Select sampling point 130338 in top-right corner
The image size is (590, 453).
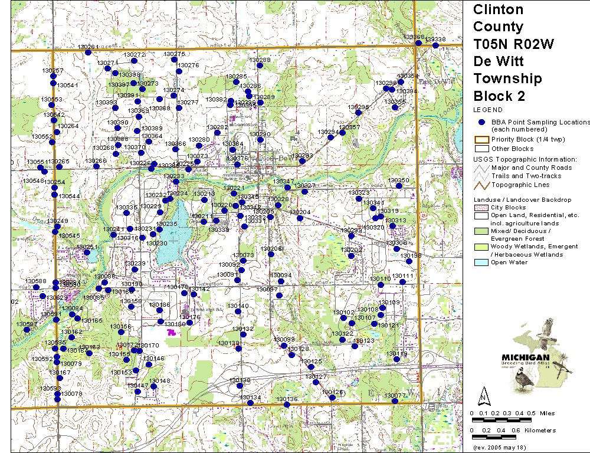435,45
